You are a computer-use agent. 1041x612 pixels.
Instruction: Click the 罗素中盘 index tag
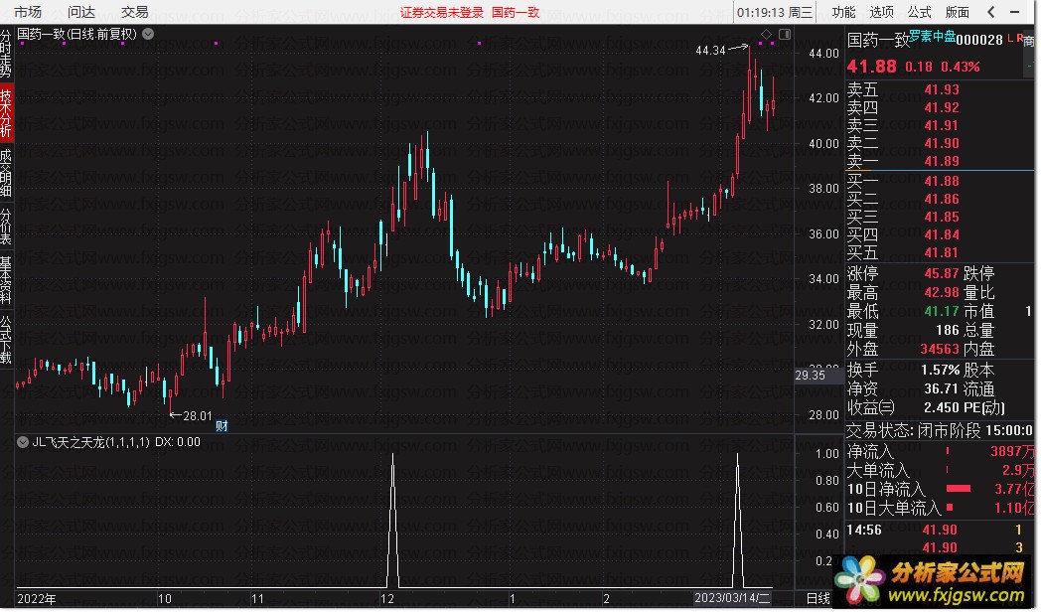point(932,36)
